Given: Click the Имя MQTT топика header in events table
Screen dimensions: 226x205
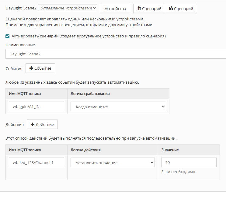Looking at the screenshot, I should [x=25, y=94].
